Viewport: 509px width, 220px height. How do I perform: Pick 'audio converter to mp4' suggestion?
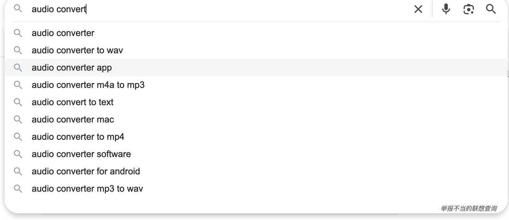coord(78,137)
